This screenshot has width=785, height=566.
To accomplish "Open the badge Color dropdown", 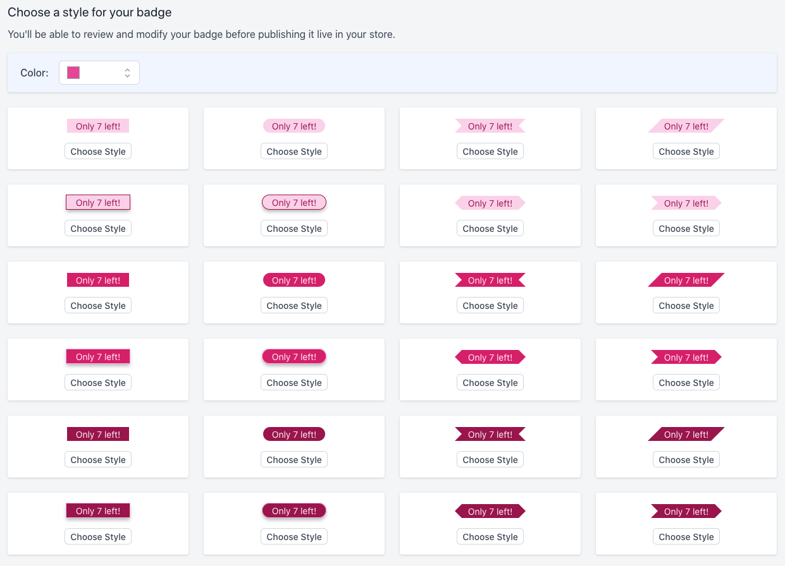I will [99, 73].
